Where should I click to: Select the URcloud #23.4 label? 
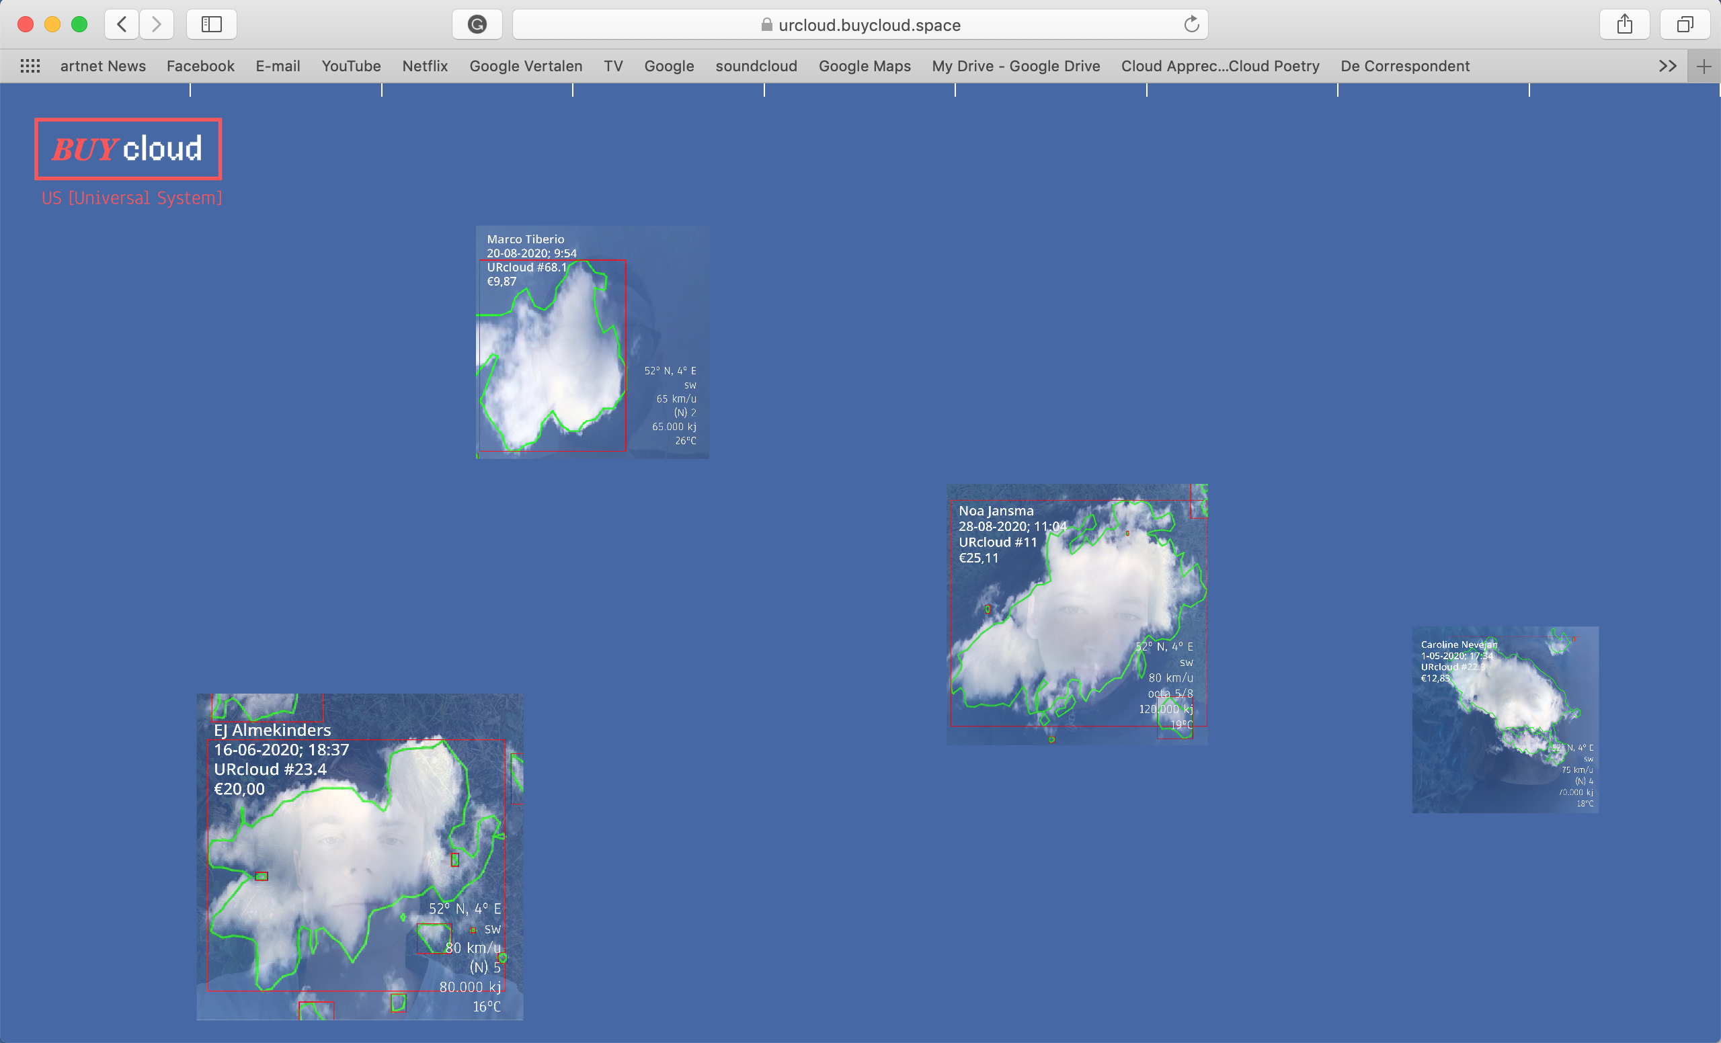point(270,769)
